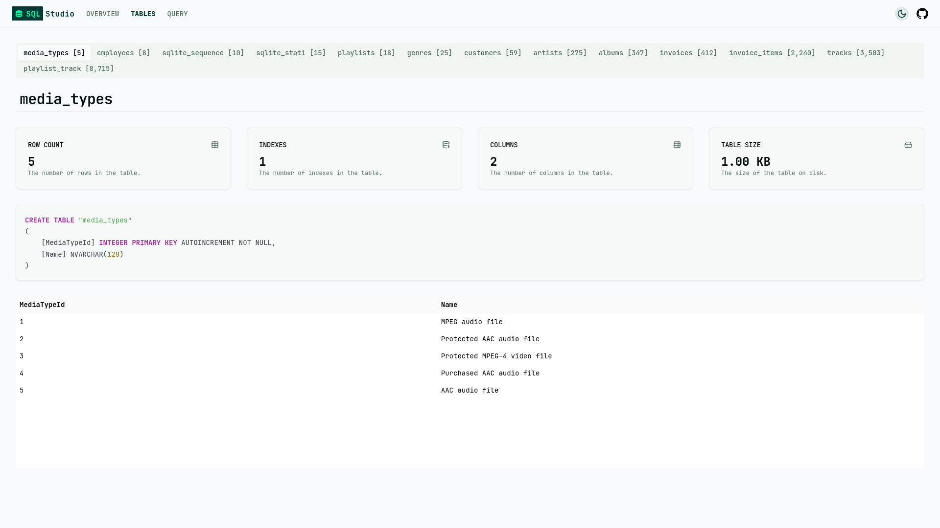Click the Name column header
Viewport: 940px width, 528px height.
449,305
